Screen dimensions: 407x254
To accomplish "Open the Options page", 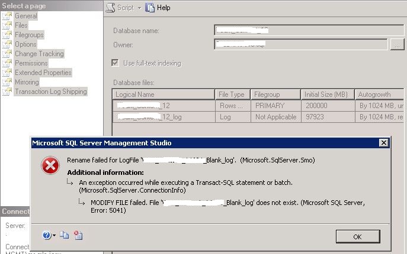I will point(25,44).
